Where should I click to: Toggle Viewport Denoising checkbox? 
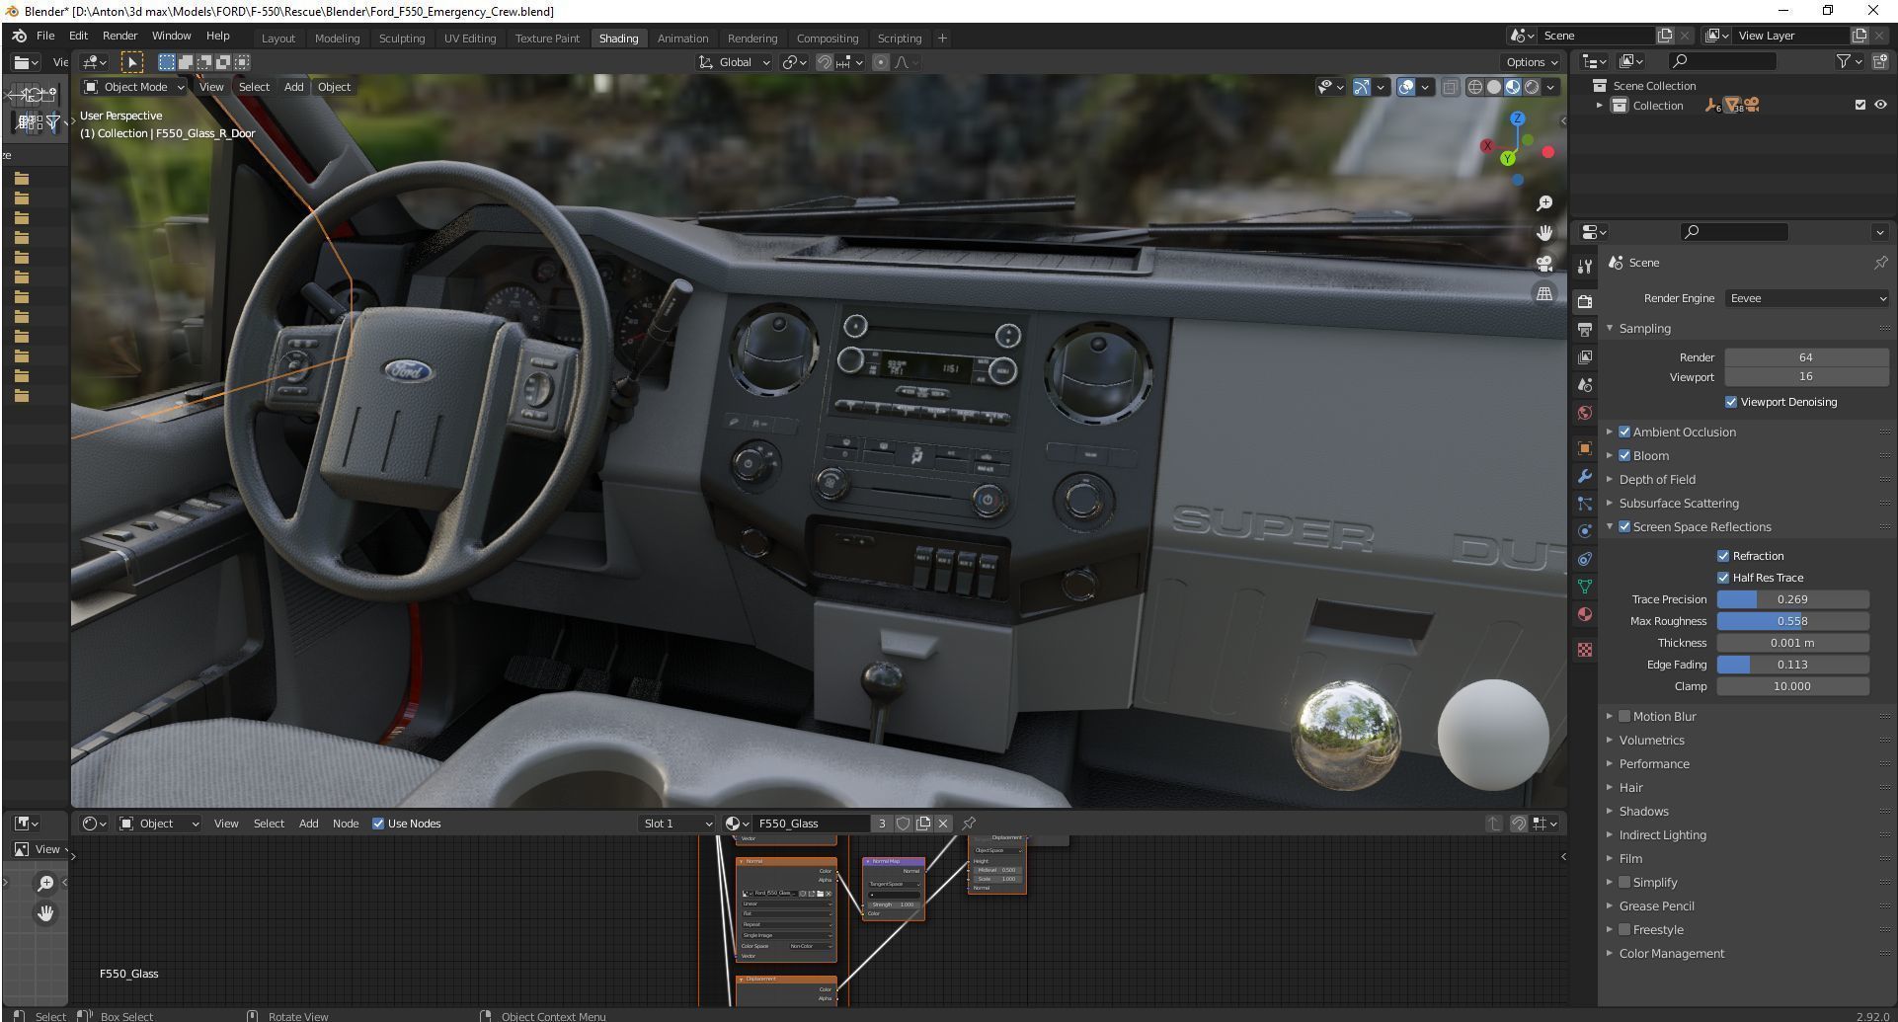pyautogui.click(x=1731, y=402)
